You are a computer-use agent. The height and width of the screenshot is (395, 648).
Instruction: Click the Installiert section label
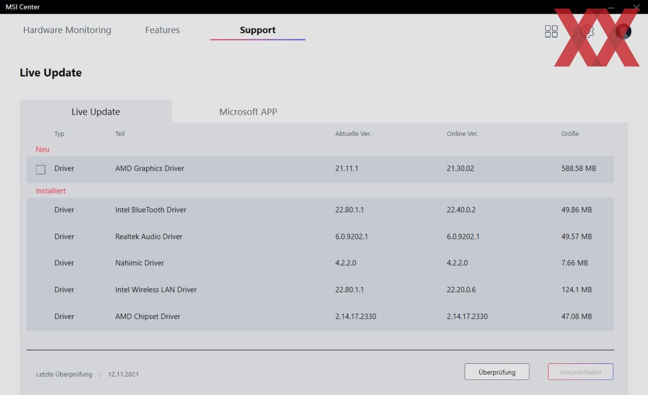[x=51, y=191]
